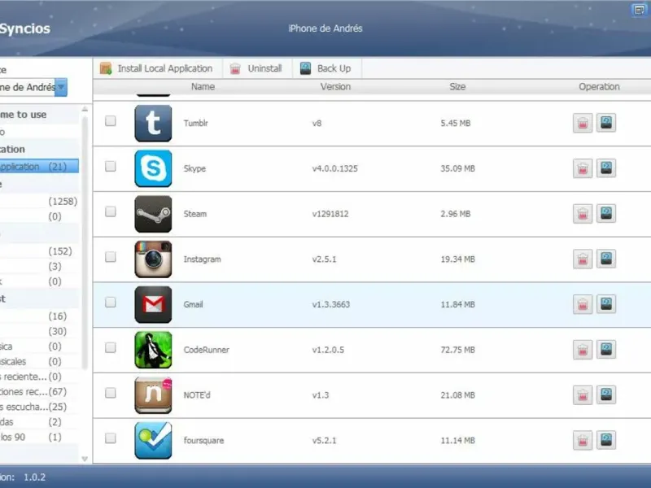The height and width of the screenshot is (488, 651).
Task: Click sidebar scrollbar down arrow
Action: coord(85,459)
